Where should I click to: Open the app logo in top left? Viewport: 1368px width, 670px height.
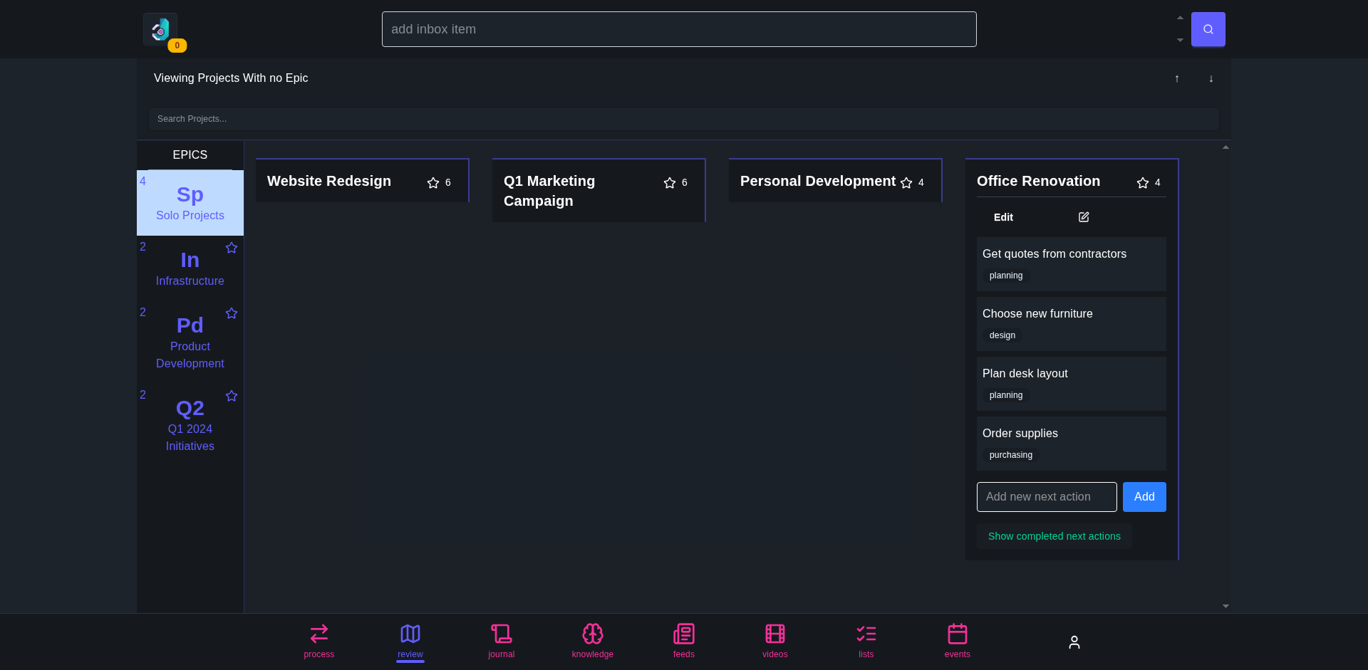click(x=160, y=30)
